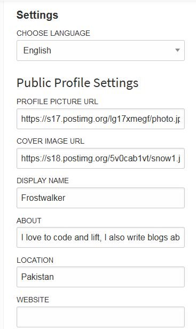Select the Location field containing Pakistan

(100, 277)
